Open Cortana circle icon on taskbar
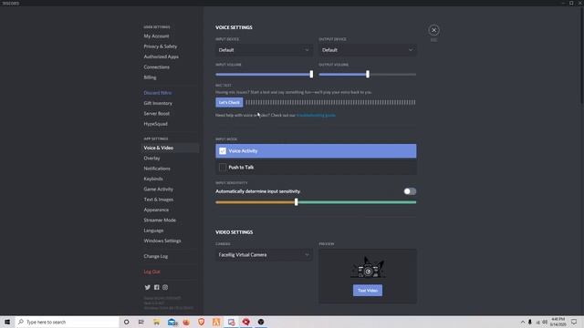Screen dimensions: 584x328 point(126,322)
